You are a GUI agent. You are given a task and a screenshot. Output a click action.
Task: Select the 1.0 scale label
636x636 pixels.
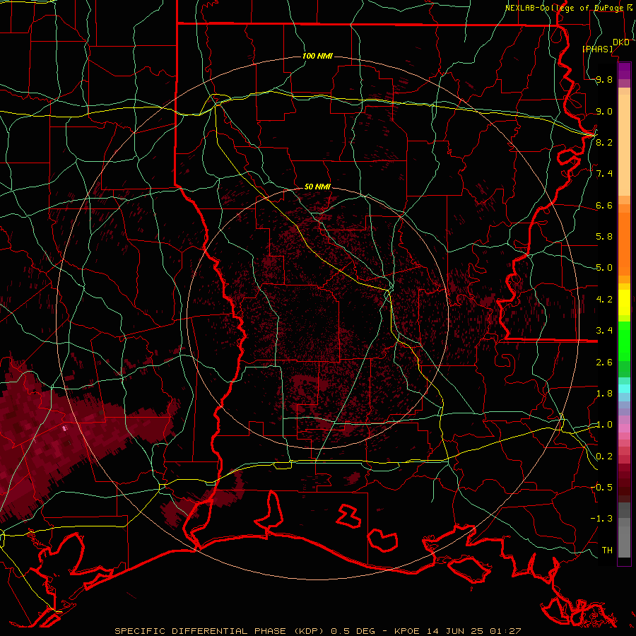(x=604, y=425)
